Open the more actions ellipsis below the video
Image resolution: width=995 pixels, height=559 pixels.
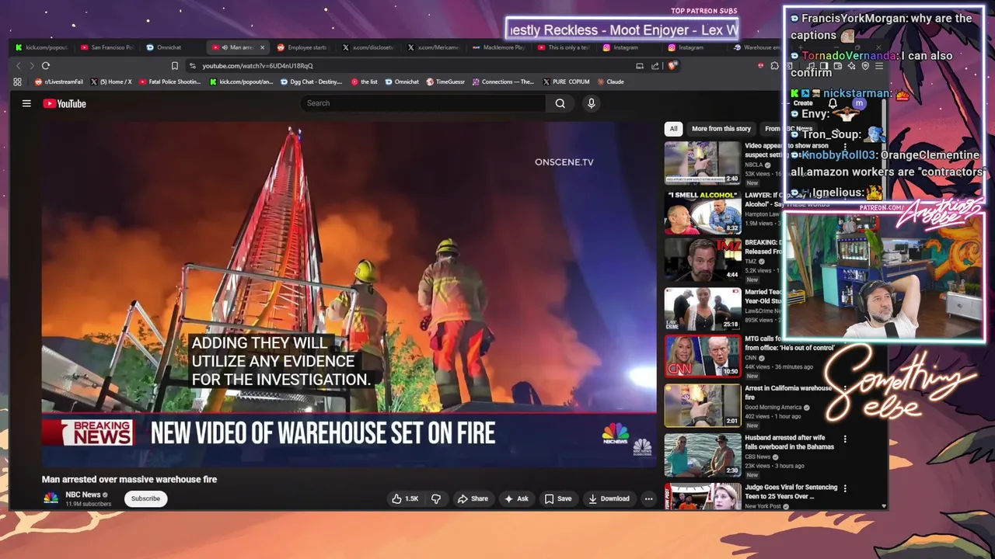(x=648, y=498)
